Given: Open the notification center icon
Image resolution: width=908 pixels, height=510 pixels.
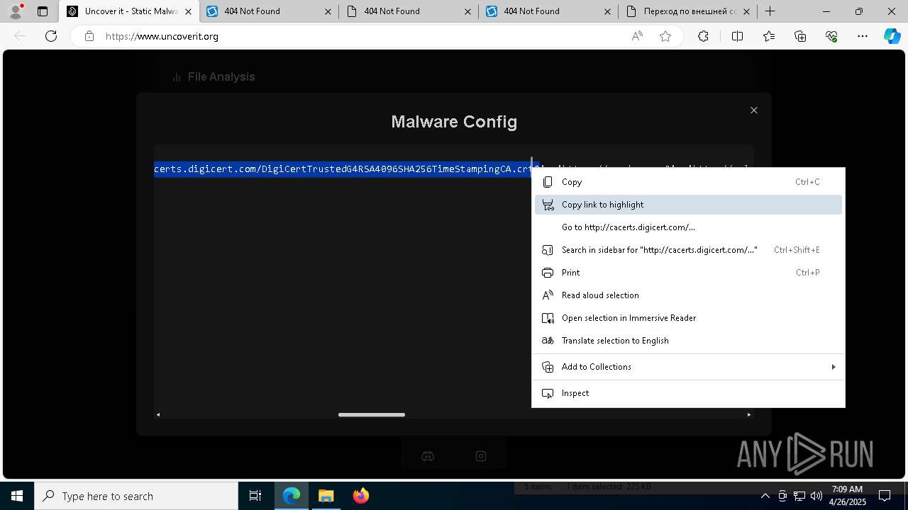Looking at the screenshot, I should 885,496.
